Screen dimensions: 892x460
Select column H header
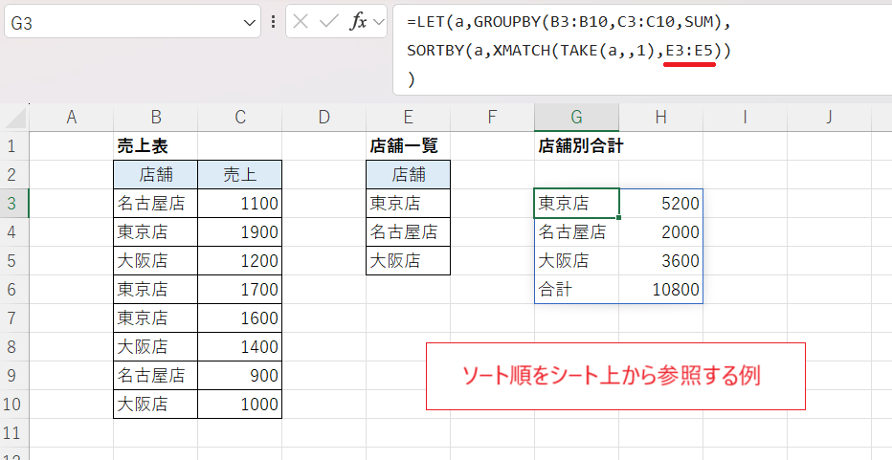pyautogui.click(x=661, y=118)
